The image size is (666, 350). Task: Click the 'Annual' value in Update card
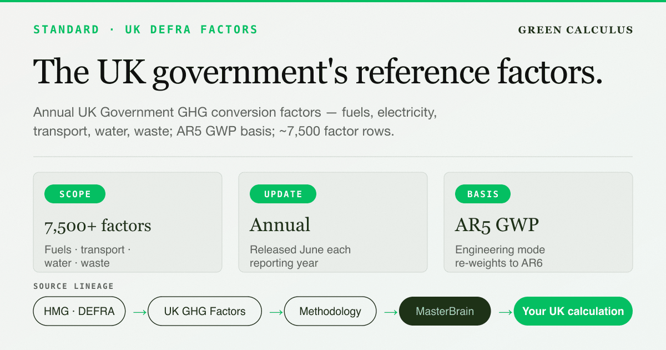point(280,225)
